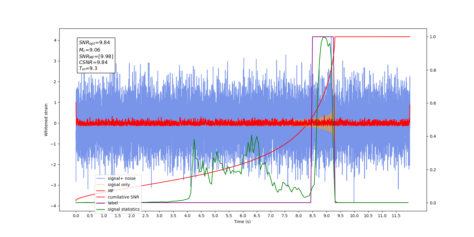Viewport: 474px width, 237px height.
Task: Click the purple legend line for label
Action: pos(101,203)
